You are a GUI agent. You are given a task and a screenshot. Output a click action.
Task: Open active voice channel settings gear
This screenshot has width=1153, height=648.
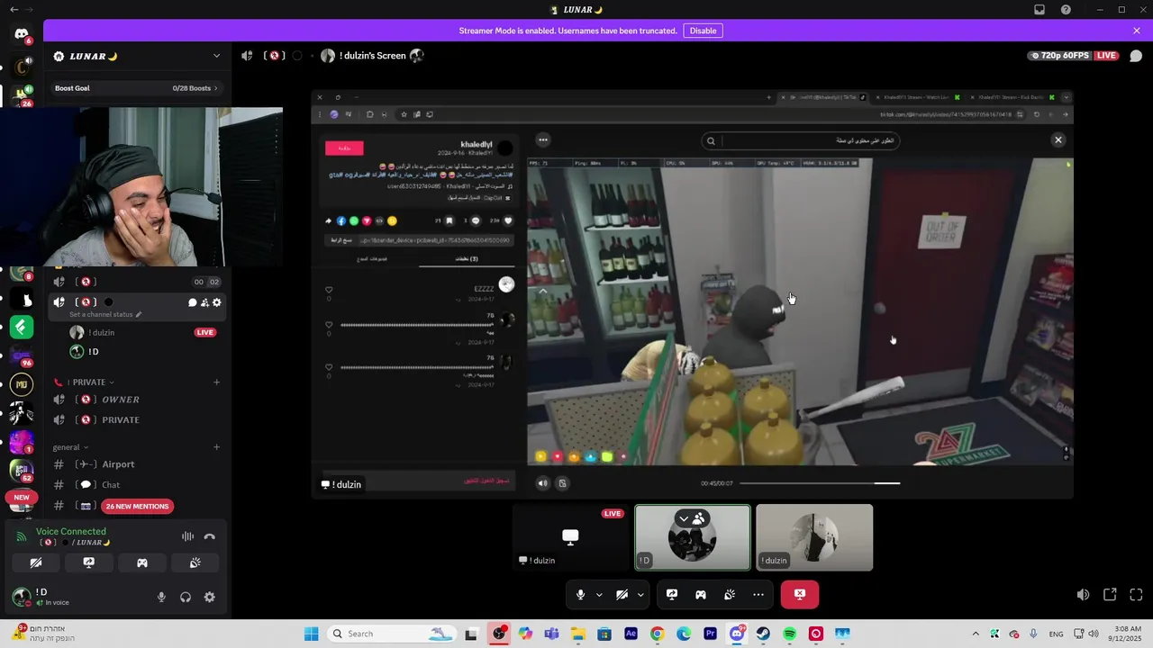[x=216, y=302]
